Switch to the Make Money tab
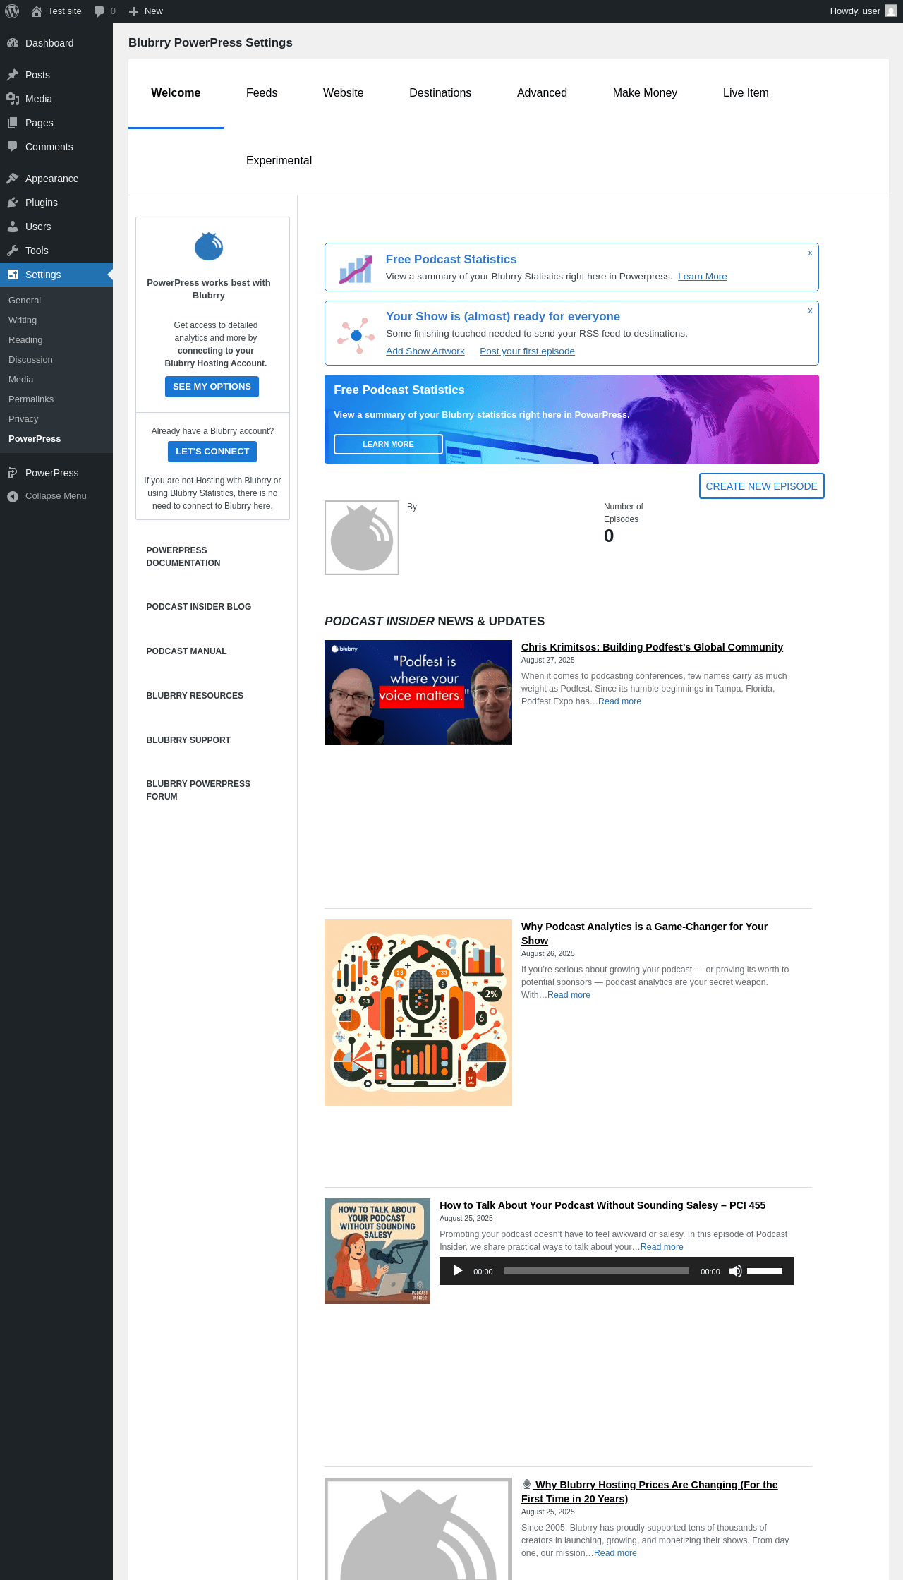 (x=645, y=93)
